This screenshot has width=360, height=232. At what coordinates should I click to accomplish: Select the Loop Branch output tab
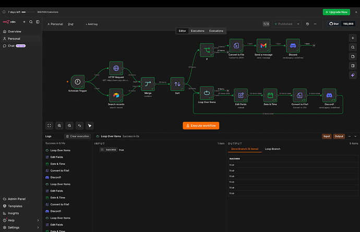pyautogui.click(x=272, y=149)
